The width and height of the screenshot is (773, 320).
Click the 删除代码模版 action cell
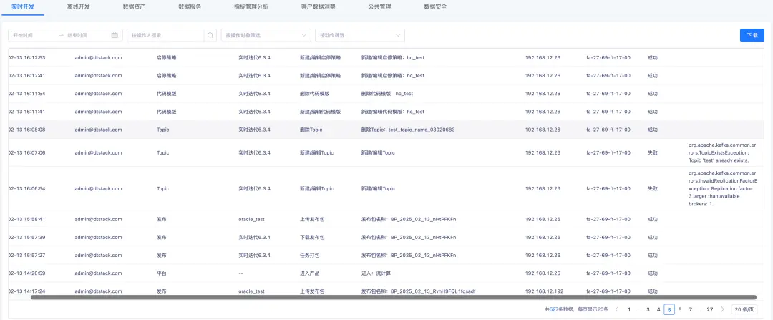pyautogui.click(x=314, y=94)
